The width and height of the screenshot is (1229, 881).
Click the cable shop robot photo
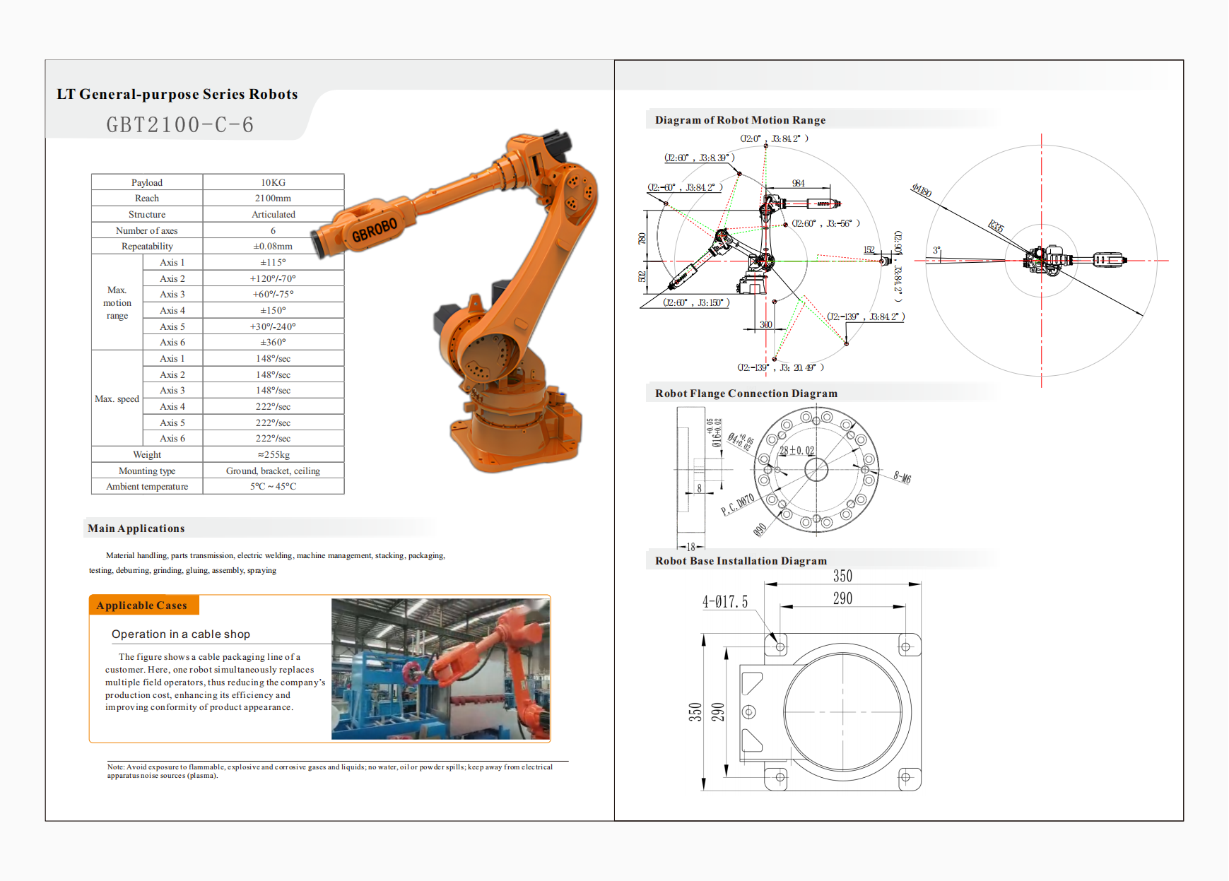point(440,669)
